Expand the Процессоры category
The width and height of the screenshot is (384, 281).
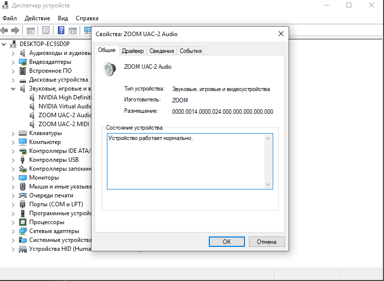pyautogui.click(x=13, y=223)
